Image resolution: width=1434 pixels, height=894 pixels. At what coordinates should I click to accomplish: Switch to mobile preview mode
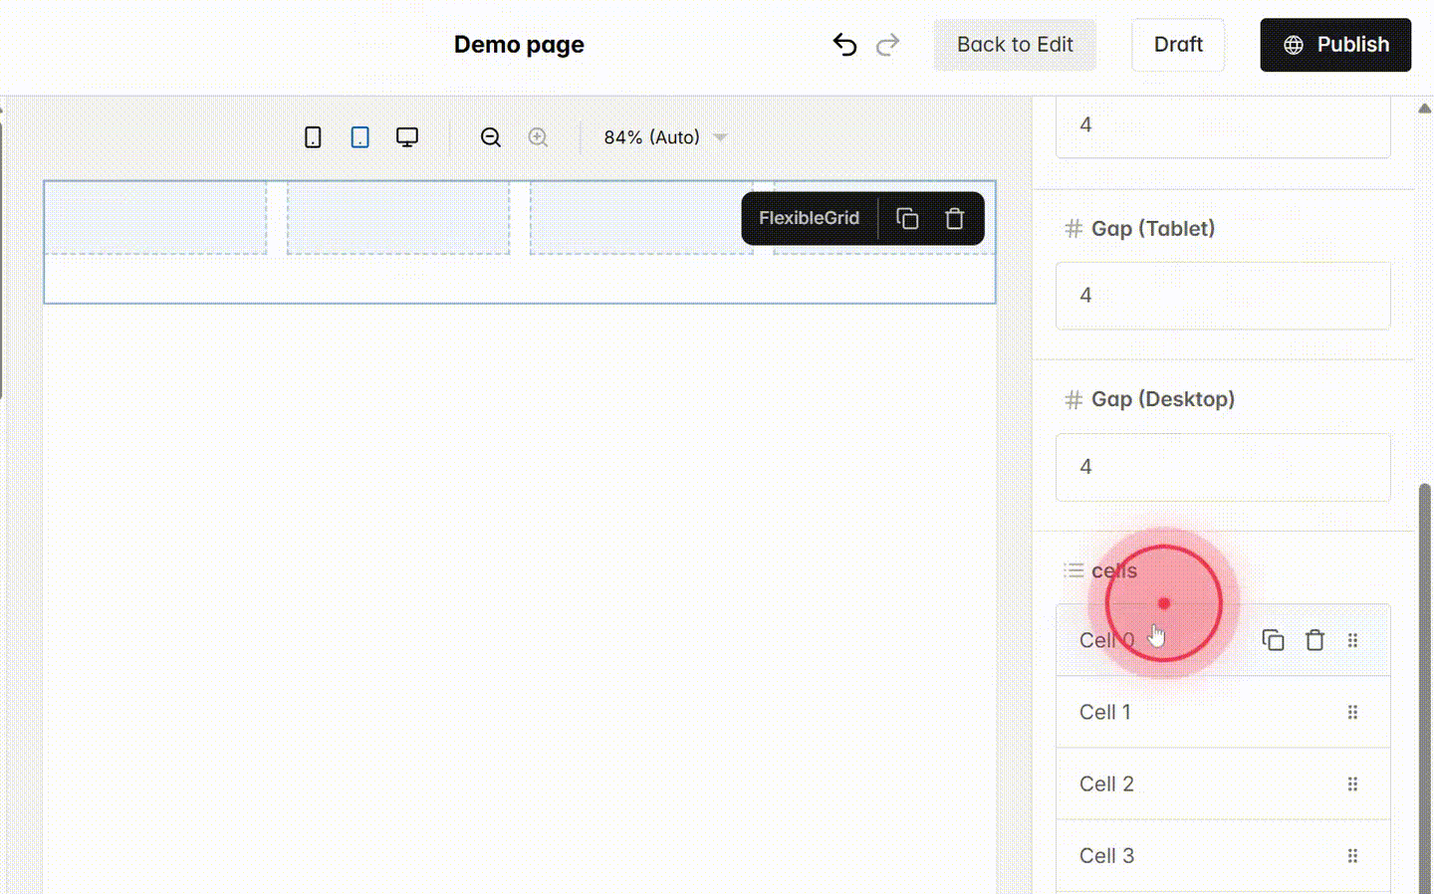(313, 136)
